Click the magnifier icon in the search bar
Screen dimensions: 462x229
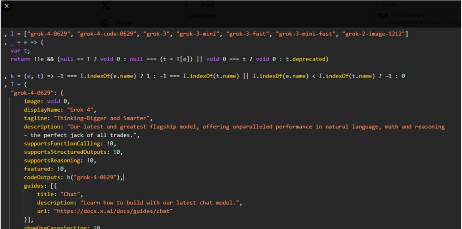(378, 5)
